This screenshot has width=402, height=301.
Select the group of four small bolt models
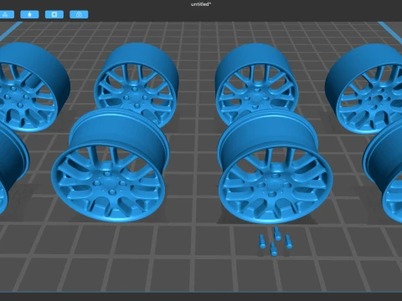point(276,242)
